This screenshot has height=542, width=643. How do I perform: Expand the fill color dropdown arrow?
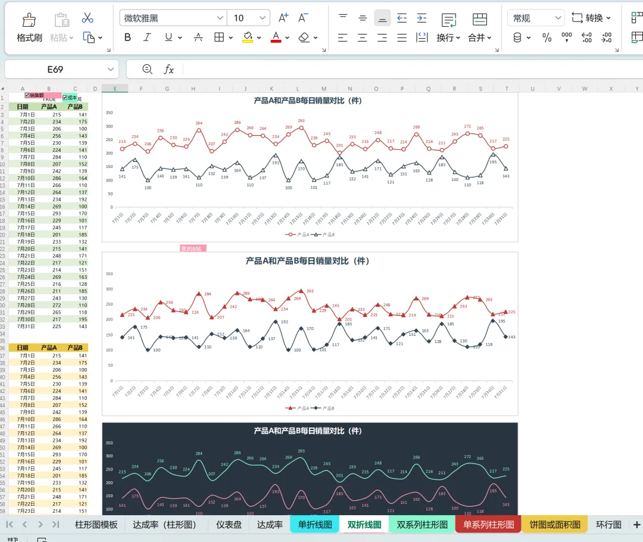259,38
